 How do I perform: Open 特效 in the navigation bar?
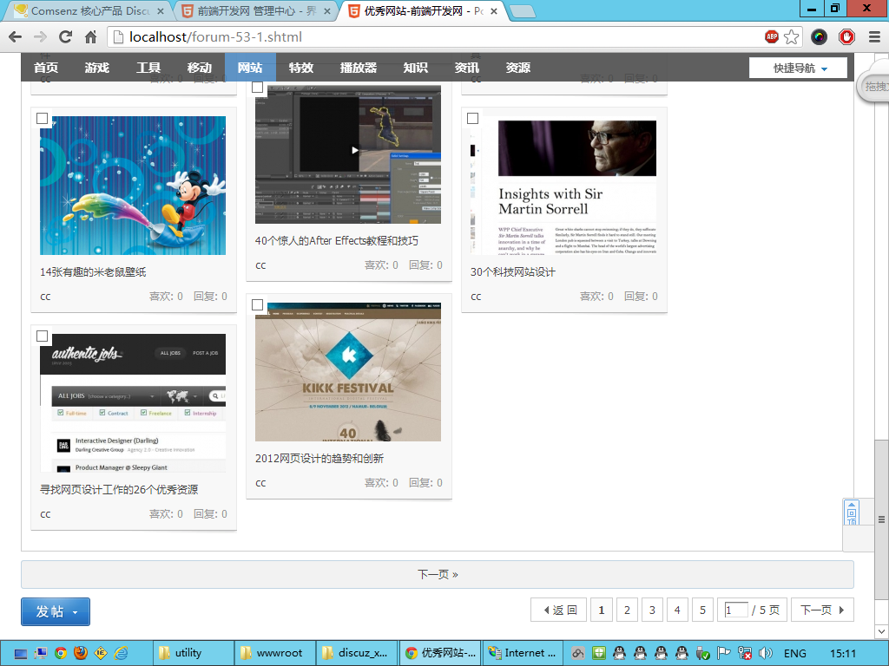(301, 68)
